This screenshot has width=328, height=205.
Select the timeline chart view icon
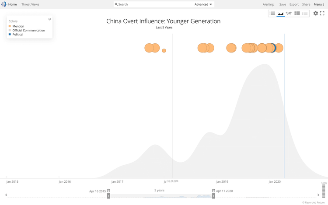pos(281,14)
